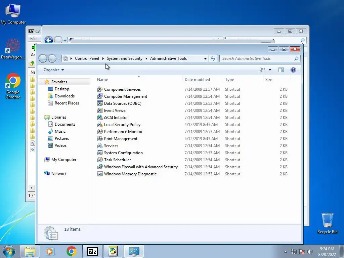This screenshot has width=344, height=258.
Task: Open Desktop in navigation pane
Action: [62, 89]
